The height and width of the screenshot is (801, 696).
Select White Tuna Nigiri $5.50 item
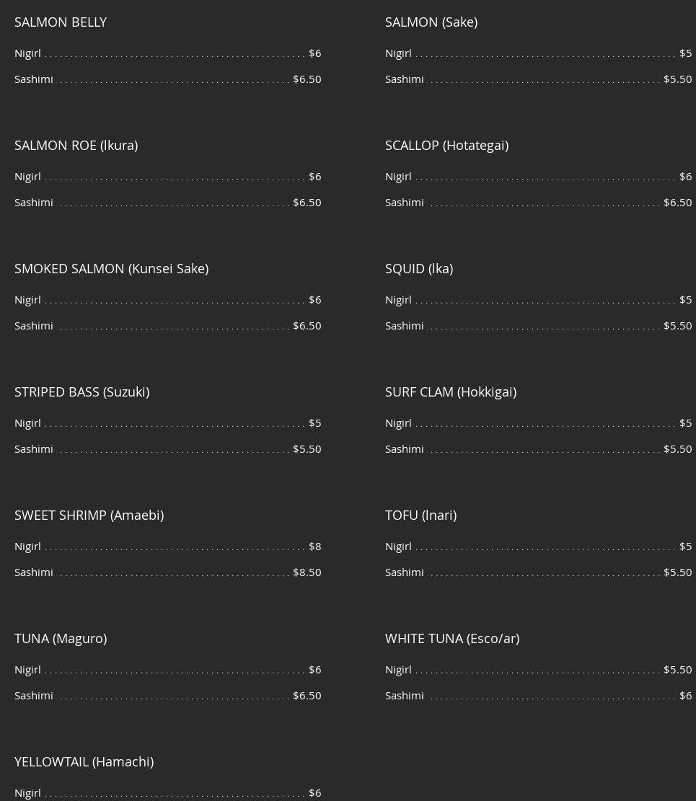coord(539,670)
